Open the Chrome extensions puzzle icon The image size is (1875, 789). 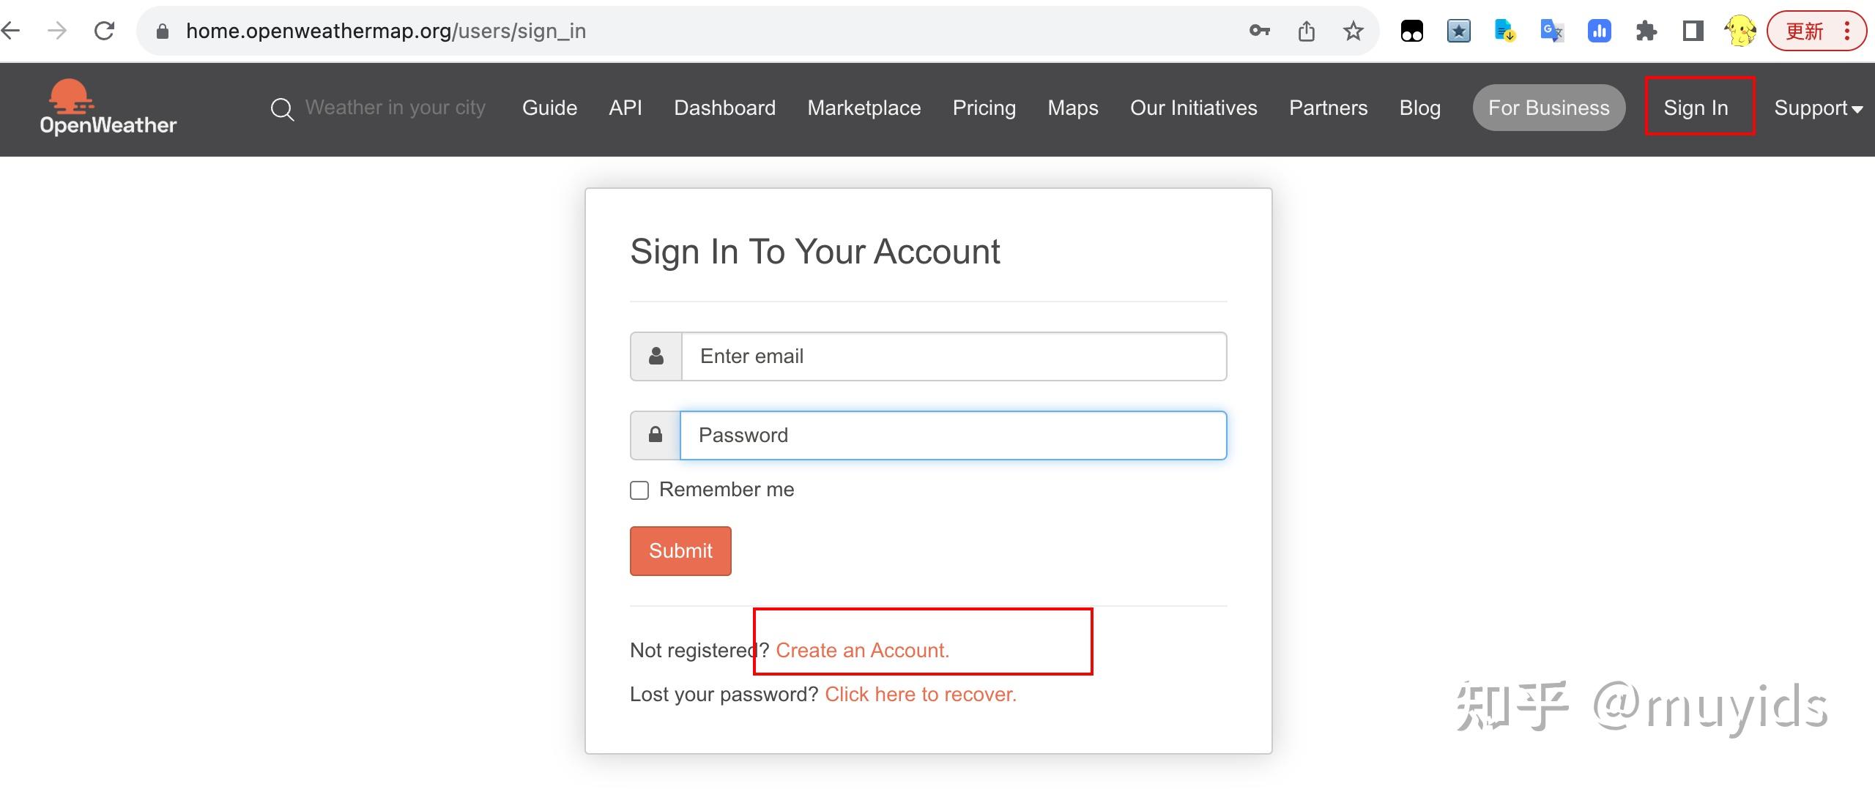(1646, 31)
